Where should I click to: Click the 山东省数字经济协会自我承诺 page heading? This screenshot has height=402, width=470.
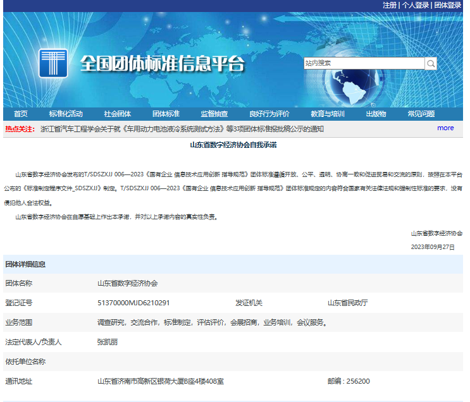click(233, 145)
